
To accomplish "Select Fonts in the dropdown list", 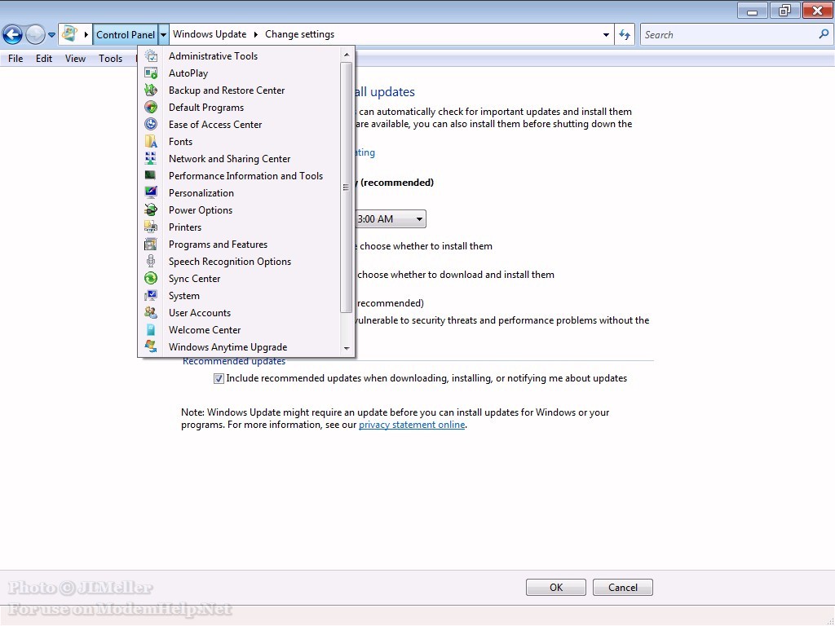I will (x=239, y=141).
